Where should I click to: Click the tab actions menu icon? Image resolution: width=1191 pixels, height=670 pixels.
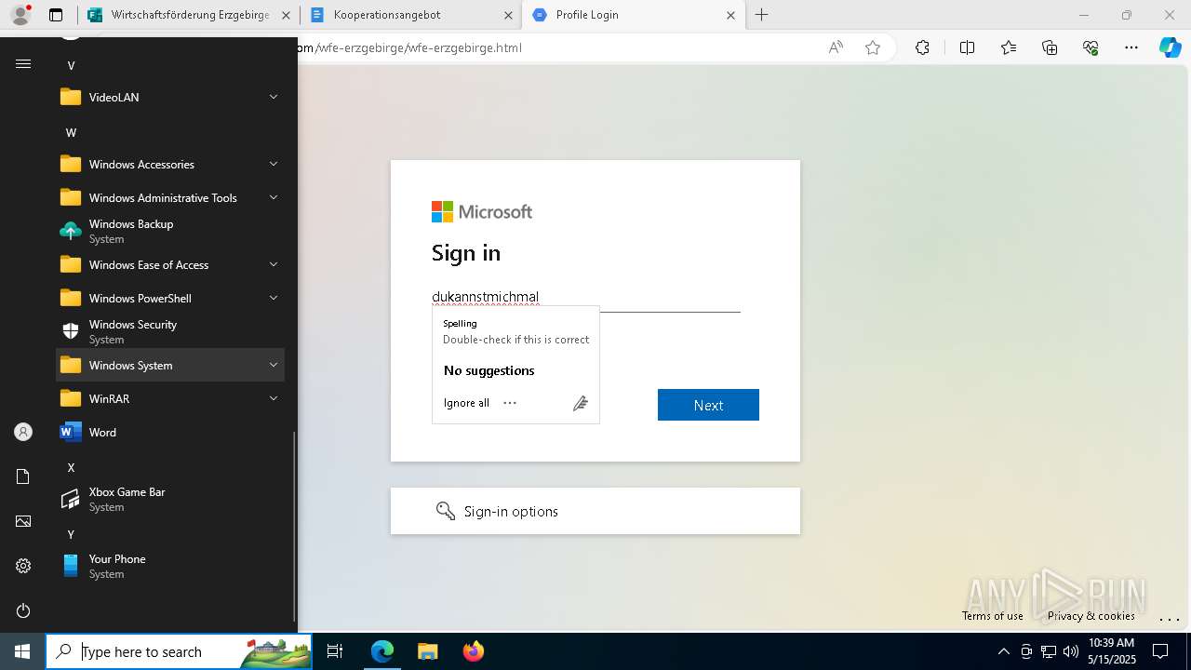click(56, 15)
